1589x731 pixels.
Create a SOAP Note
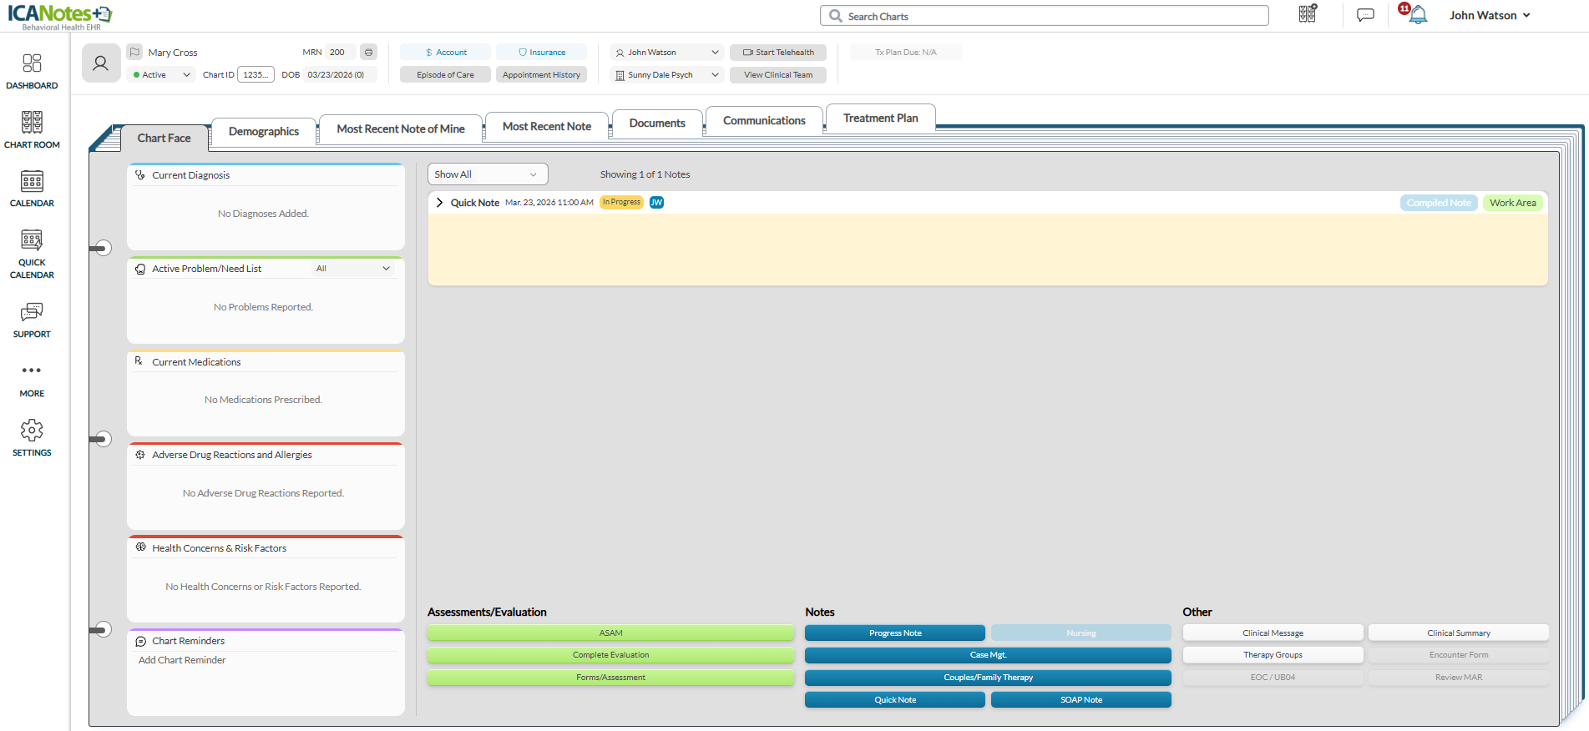[1081, 700]
